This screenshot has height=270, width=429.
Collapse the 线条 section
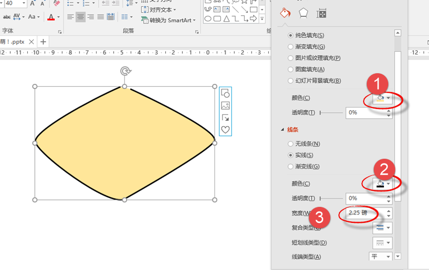[283, 130]
